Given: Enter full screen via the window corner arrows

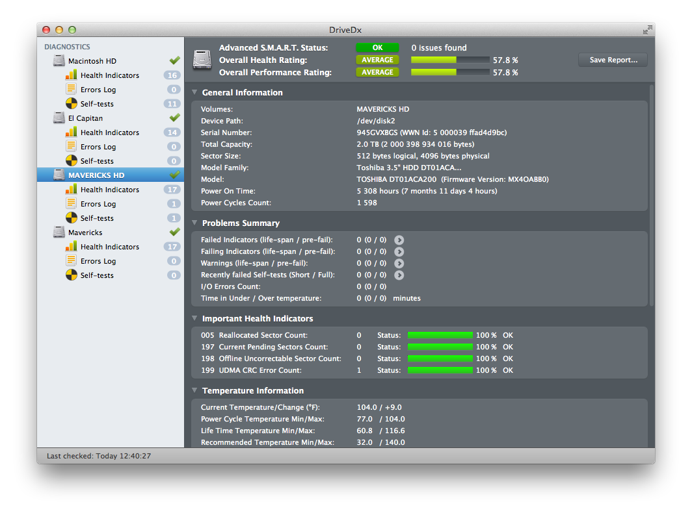Looking at the screenshot, I should [x=647, y=30].
